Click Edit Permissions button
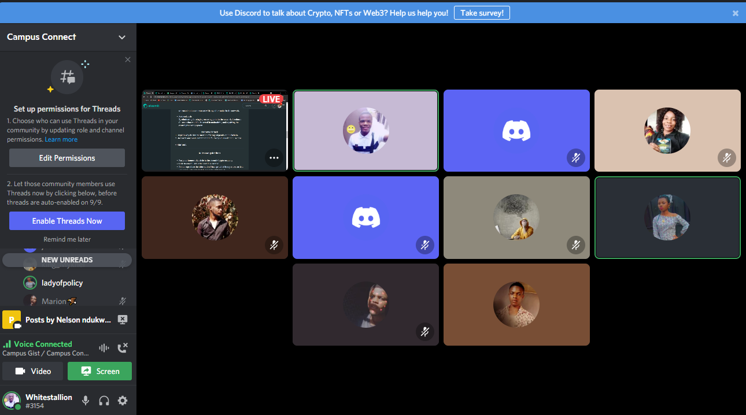Screen dimensions: 746x415 coord(67,158)
